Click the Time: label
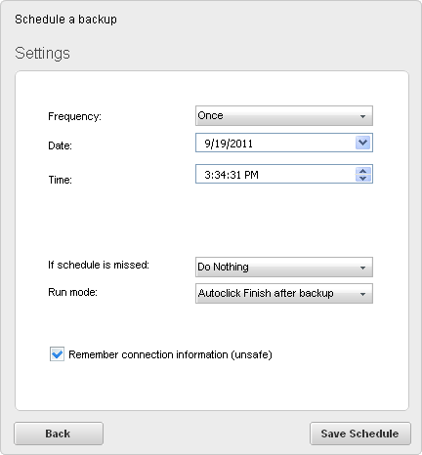 click(x=60, y=180)
